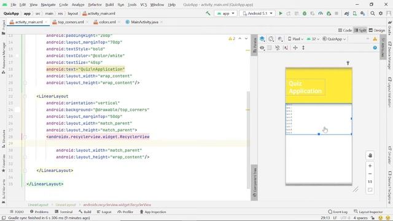Click line 16 gutter color swatch for white
This screenshot has width=393, height=221.
click(x=17, y=56)
